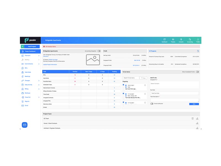This screenshot has width=221, height=166.
Task: Click the Email envelope sidebar icon
Action: [x=23, y=106]
